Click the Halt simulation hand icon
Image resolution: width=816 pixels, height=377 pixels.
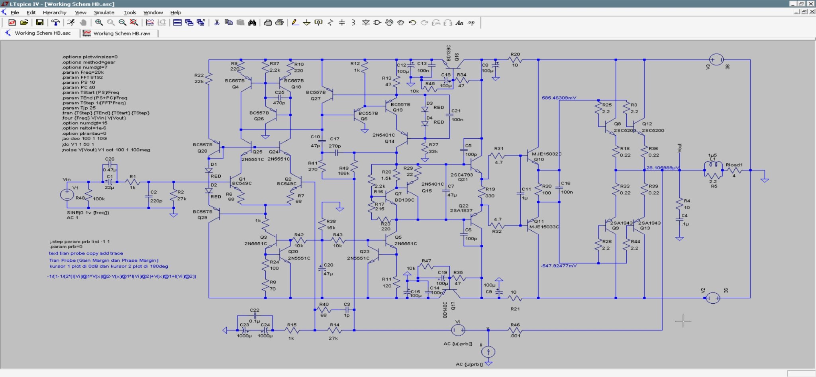(83, 23)
